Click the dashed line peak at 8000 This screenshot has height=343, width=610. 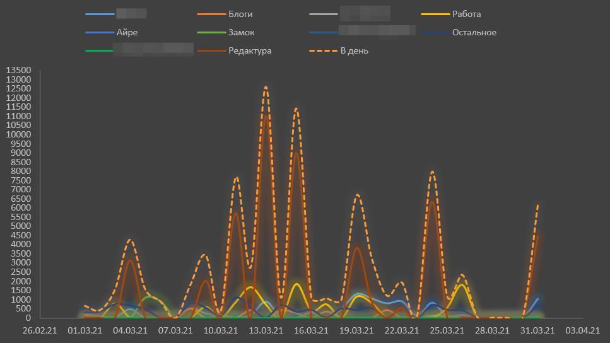pyautogui.click(x=432, y=171)
